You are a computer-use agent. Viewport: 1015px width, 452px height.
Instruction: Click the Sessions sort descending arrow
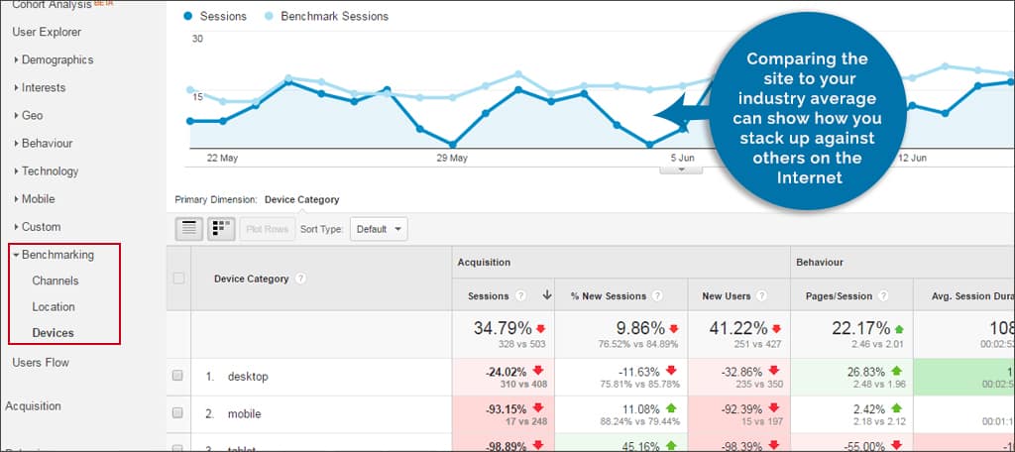547,295
